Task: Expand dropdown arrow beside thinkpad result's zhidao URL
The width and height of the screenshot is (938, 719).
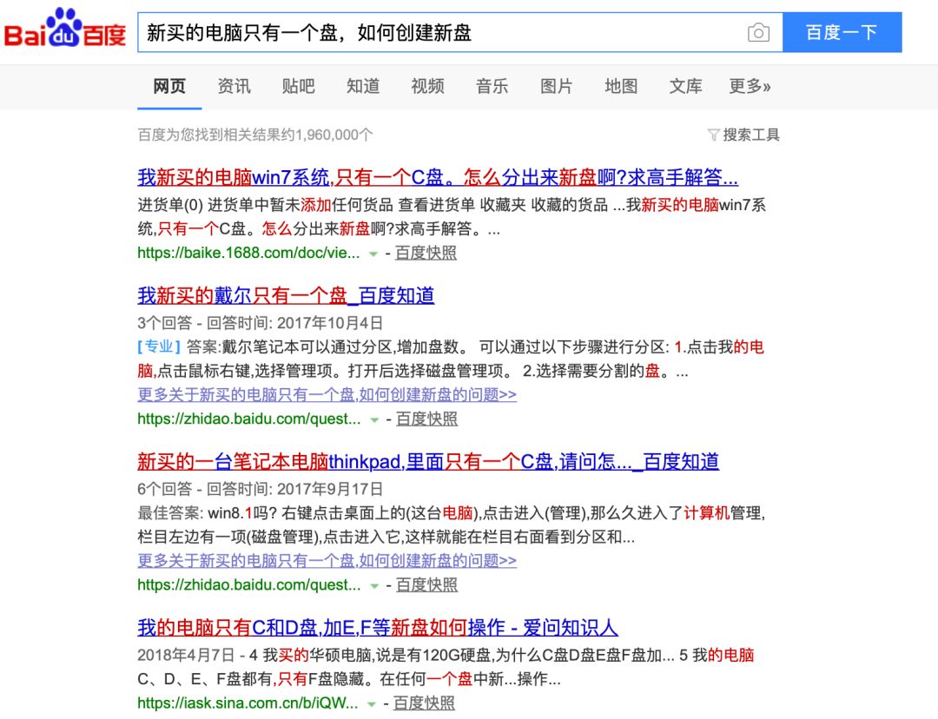Action: tap(374, 586)
